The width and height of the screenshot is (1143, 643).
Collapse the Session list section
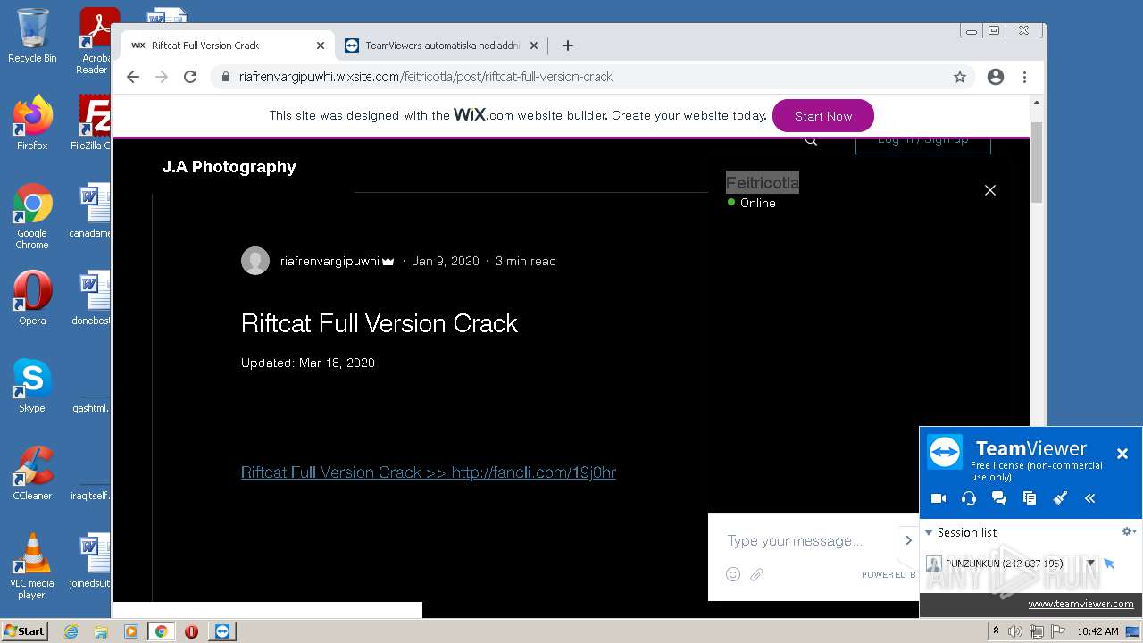(929, 532)
